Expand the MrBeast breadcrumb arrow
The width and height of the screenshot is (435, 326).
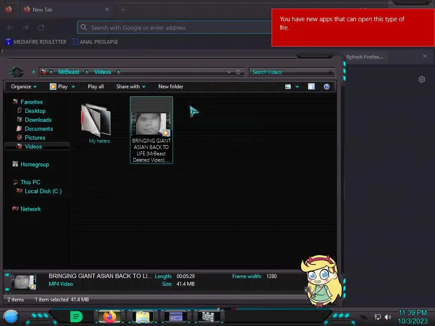(87, 72)
